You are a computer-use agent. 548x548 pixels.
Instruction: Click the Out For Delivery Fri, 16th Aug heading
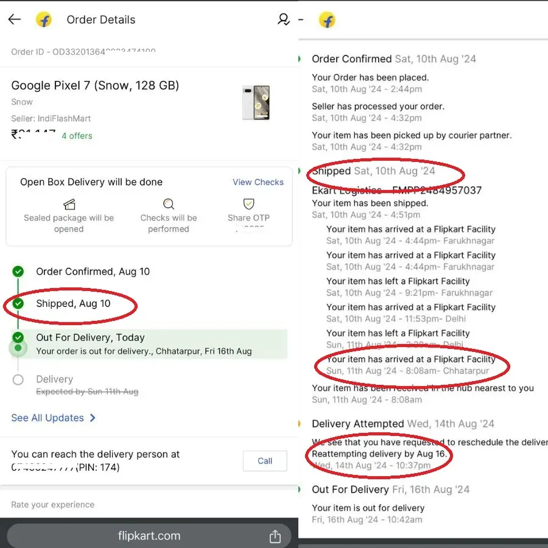coord(391,490)
